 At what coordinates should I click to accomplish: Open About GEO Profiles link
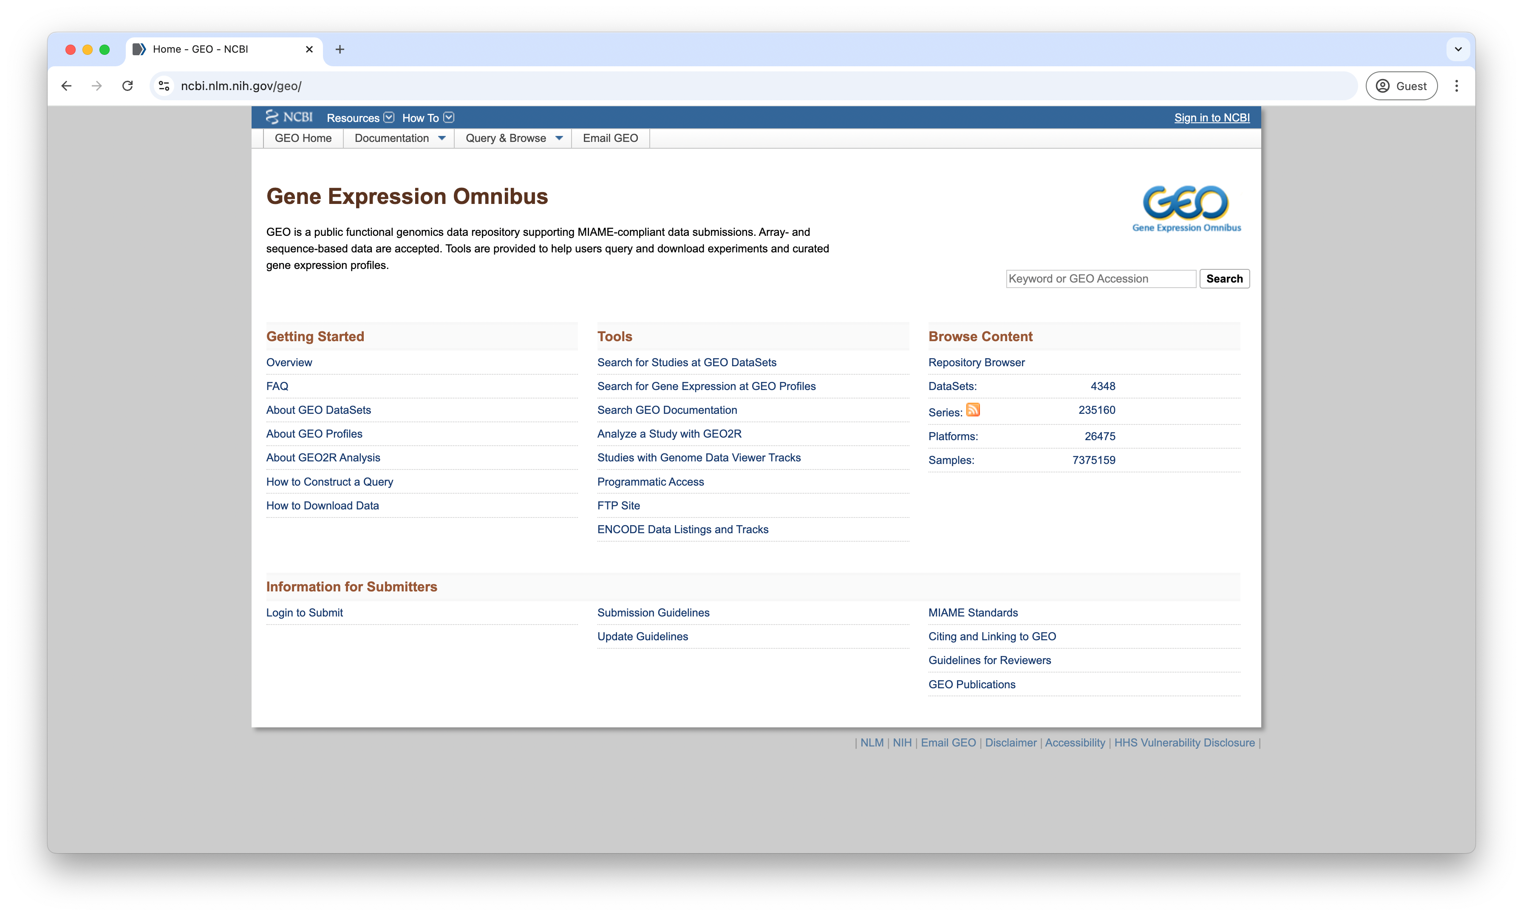coord(314,434)
